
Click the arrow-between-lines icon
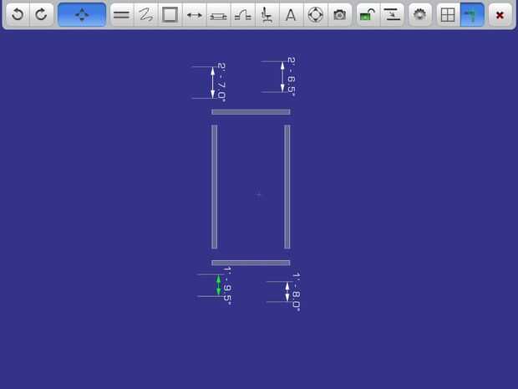pos(392,14)
